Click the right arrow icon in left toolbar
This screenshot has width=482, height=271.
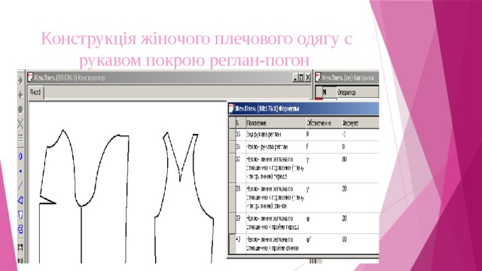tap(20, 81)
